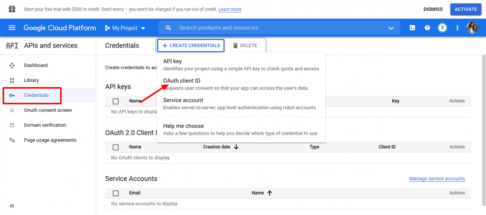Click 'No service accounts to display' text
This screenshot has width=486, height=215.
(x=144, y=204)
